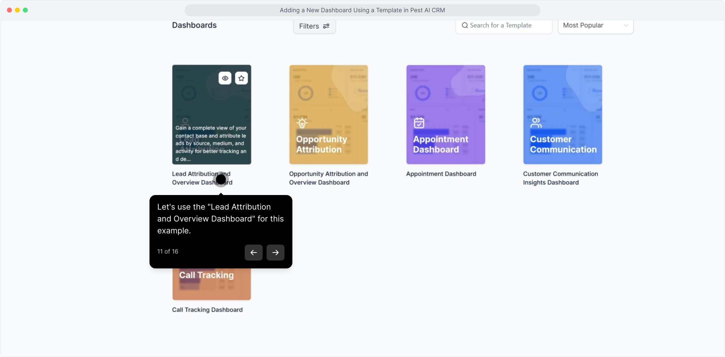Open the Filters button
The width and height of the screenshot is (725, 357).
point(314,26)
